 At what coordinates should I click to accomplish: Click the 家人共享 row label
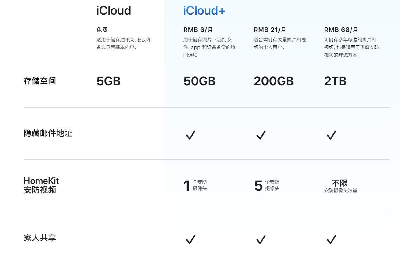(40, 238)
